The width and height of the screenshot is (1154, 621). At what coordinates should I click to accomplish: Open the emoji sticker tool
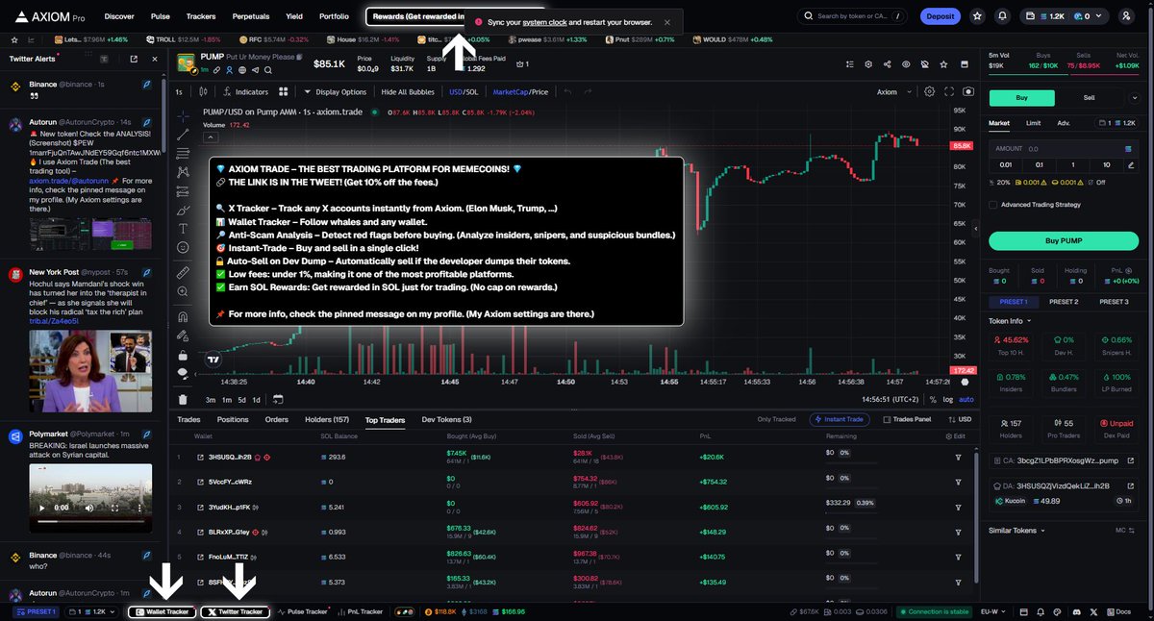pos(183,248)
